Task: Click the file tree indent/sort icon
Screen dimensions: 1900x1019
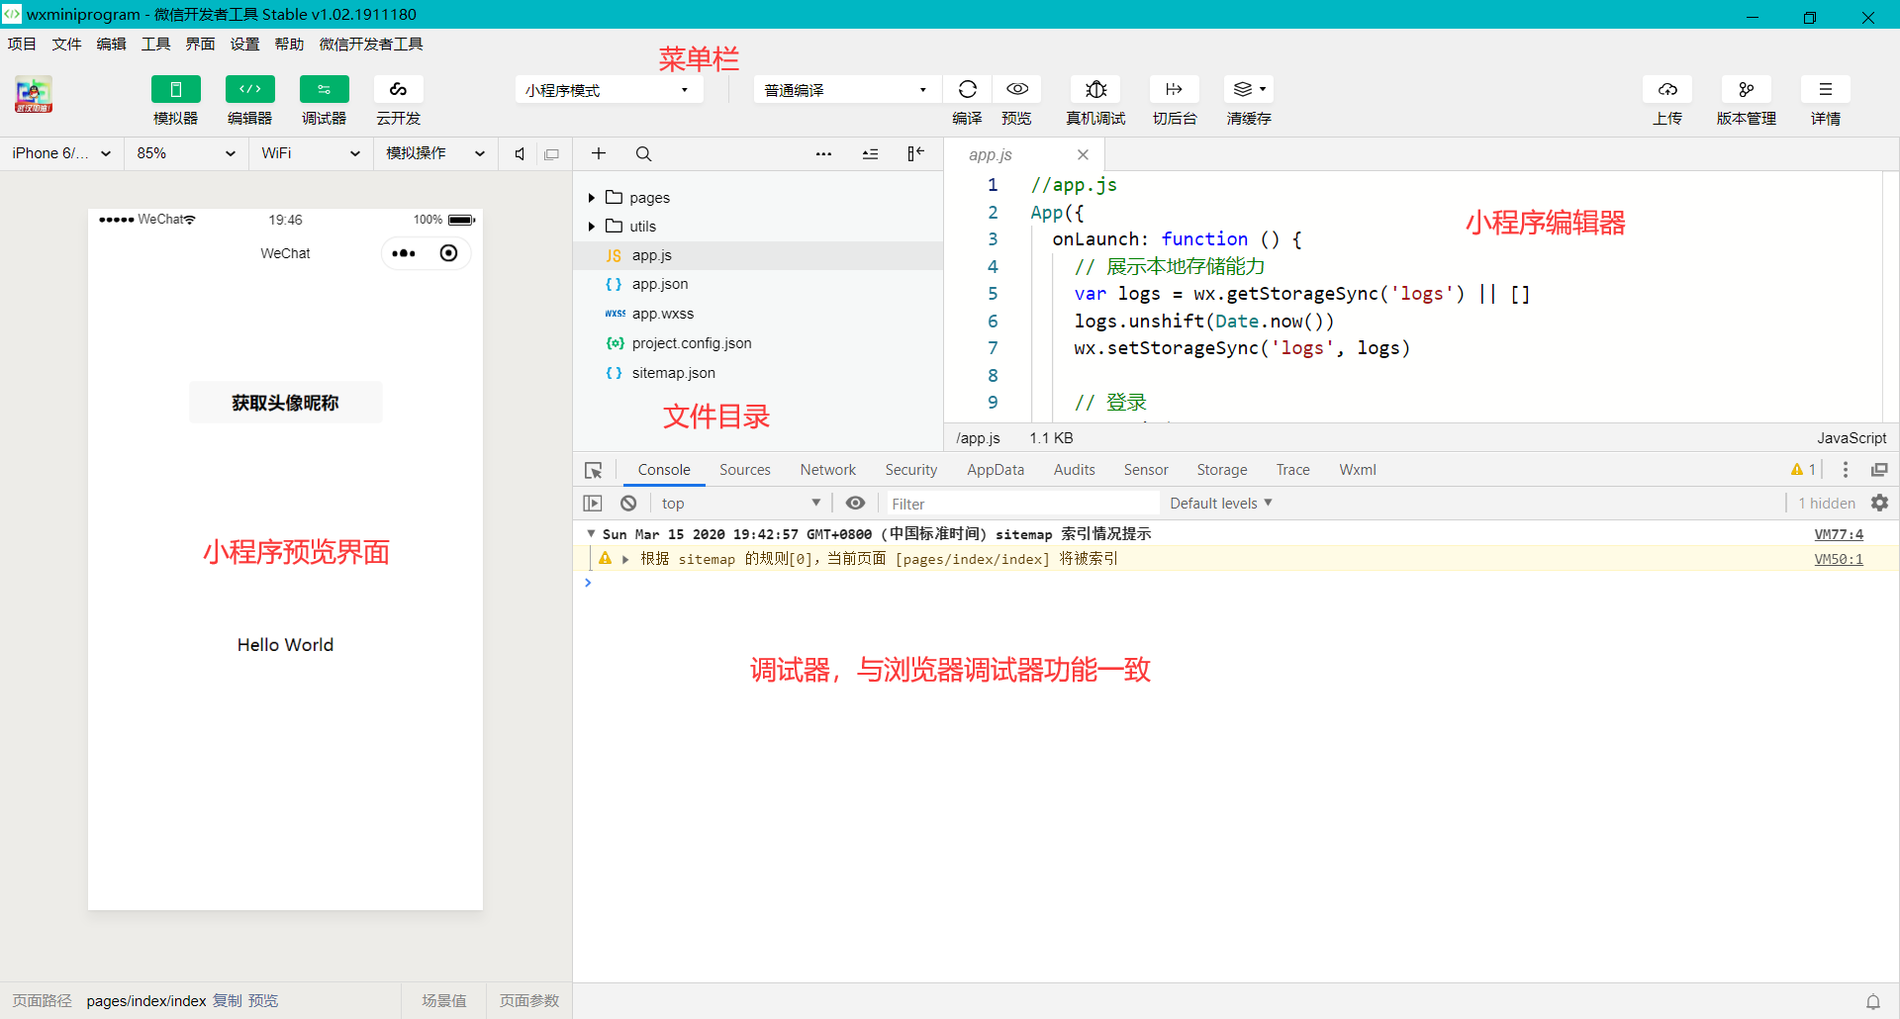Action: point(870,153)
